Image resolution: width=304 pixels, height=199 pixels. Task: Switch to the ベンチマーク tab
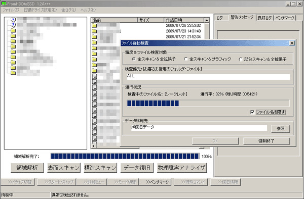coord(285,18)
